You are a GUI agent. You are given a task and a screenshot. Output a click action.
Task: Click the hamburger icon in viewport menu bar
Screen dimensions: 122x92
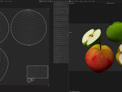click(70, 1)
